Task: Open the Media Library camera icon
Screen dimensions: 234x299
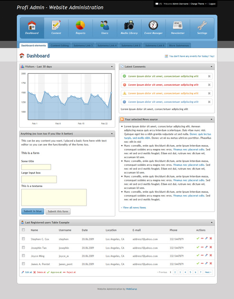Action: click(x=129, y=25)
